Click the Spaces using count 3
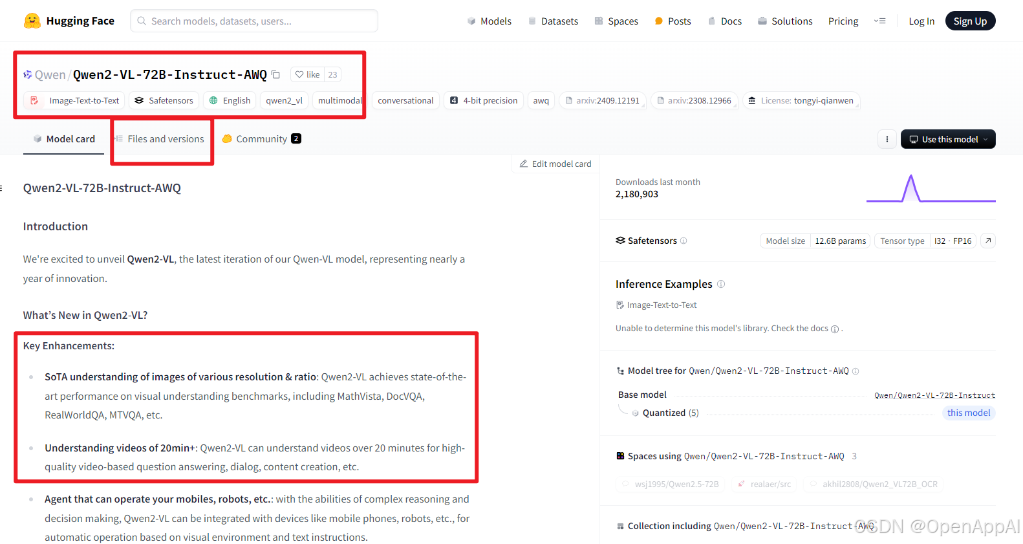Screen dimensions: 1023x544 (854, 456)
